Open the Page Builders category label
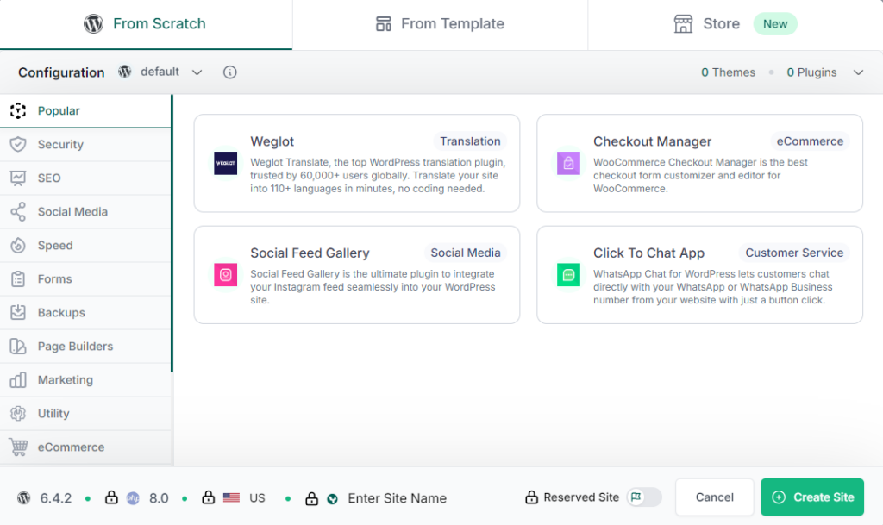Screen dimensions: 883x525 click(x=76, y=347)
